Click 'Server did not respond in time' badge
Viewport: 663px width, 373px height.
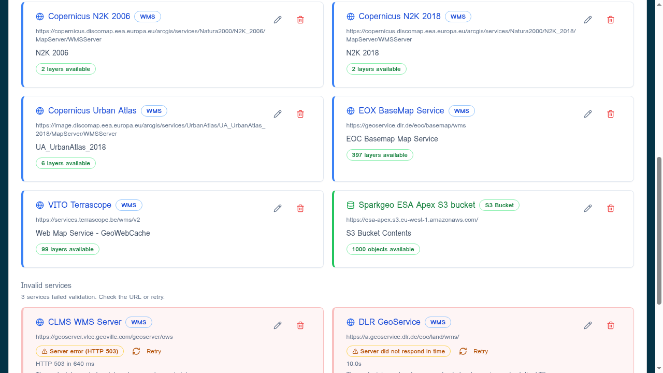point(398,351)
